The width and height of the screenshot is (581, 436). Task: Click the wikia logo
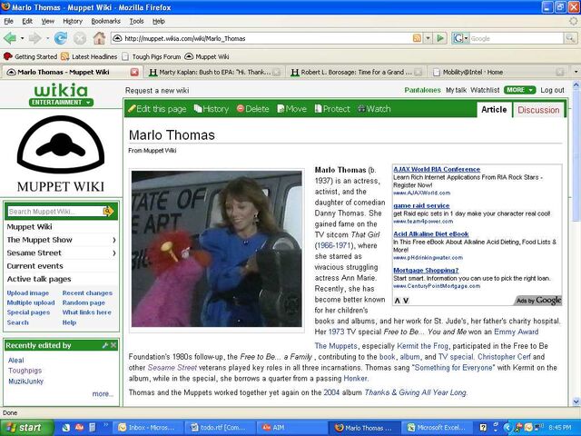coord(61,90)
